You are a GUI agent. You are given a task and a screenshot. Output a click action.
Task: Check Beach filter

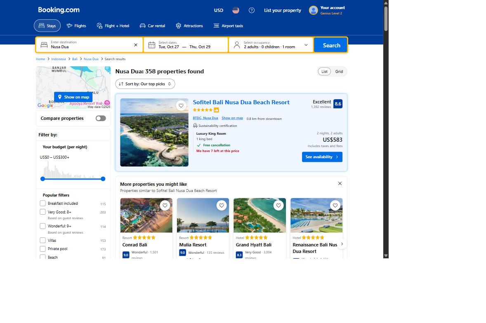click(x=43, y=257)
